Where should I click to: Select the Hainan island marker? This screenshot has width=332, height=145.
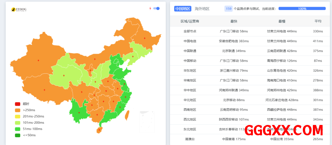[x=99, y=130]
